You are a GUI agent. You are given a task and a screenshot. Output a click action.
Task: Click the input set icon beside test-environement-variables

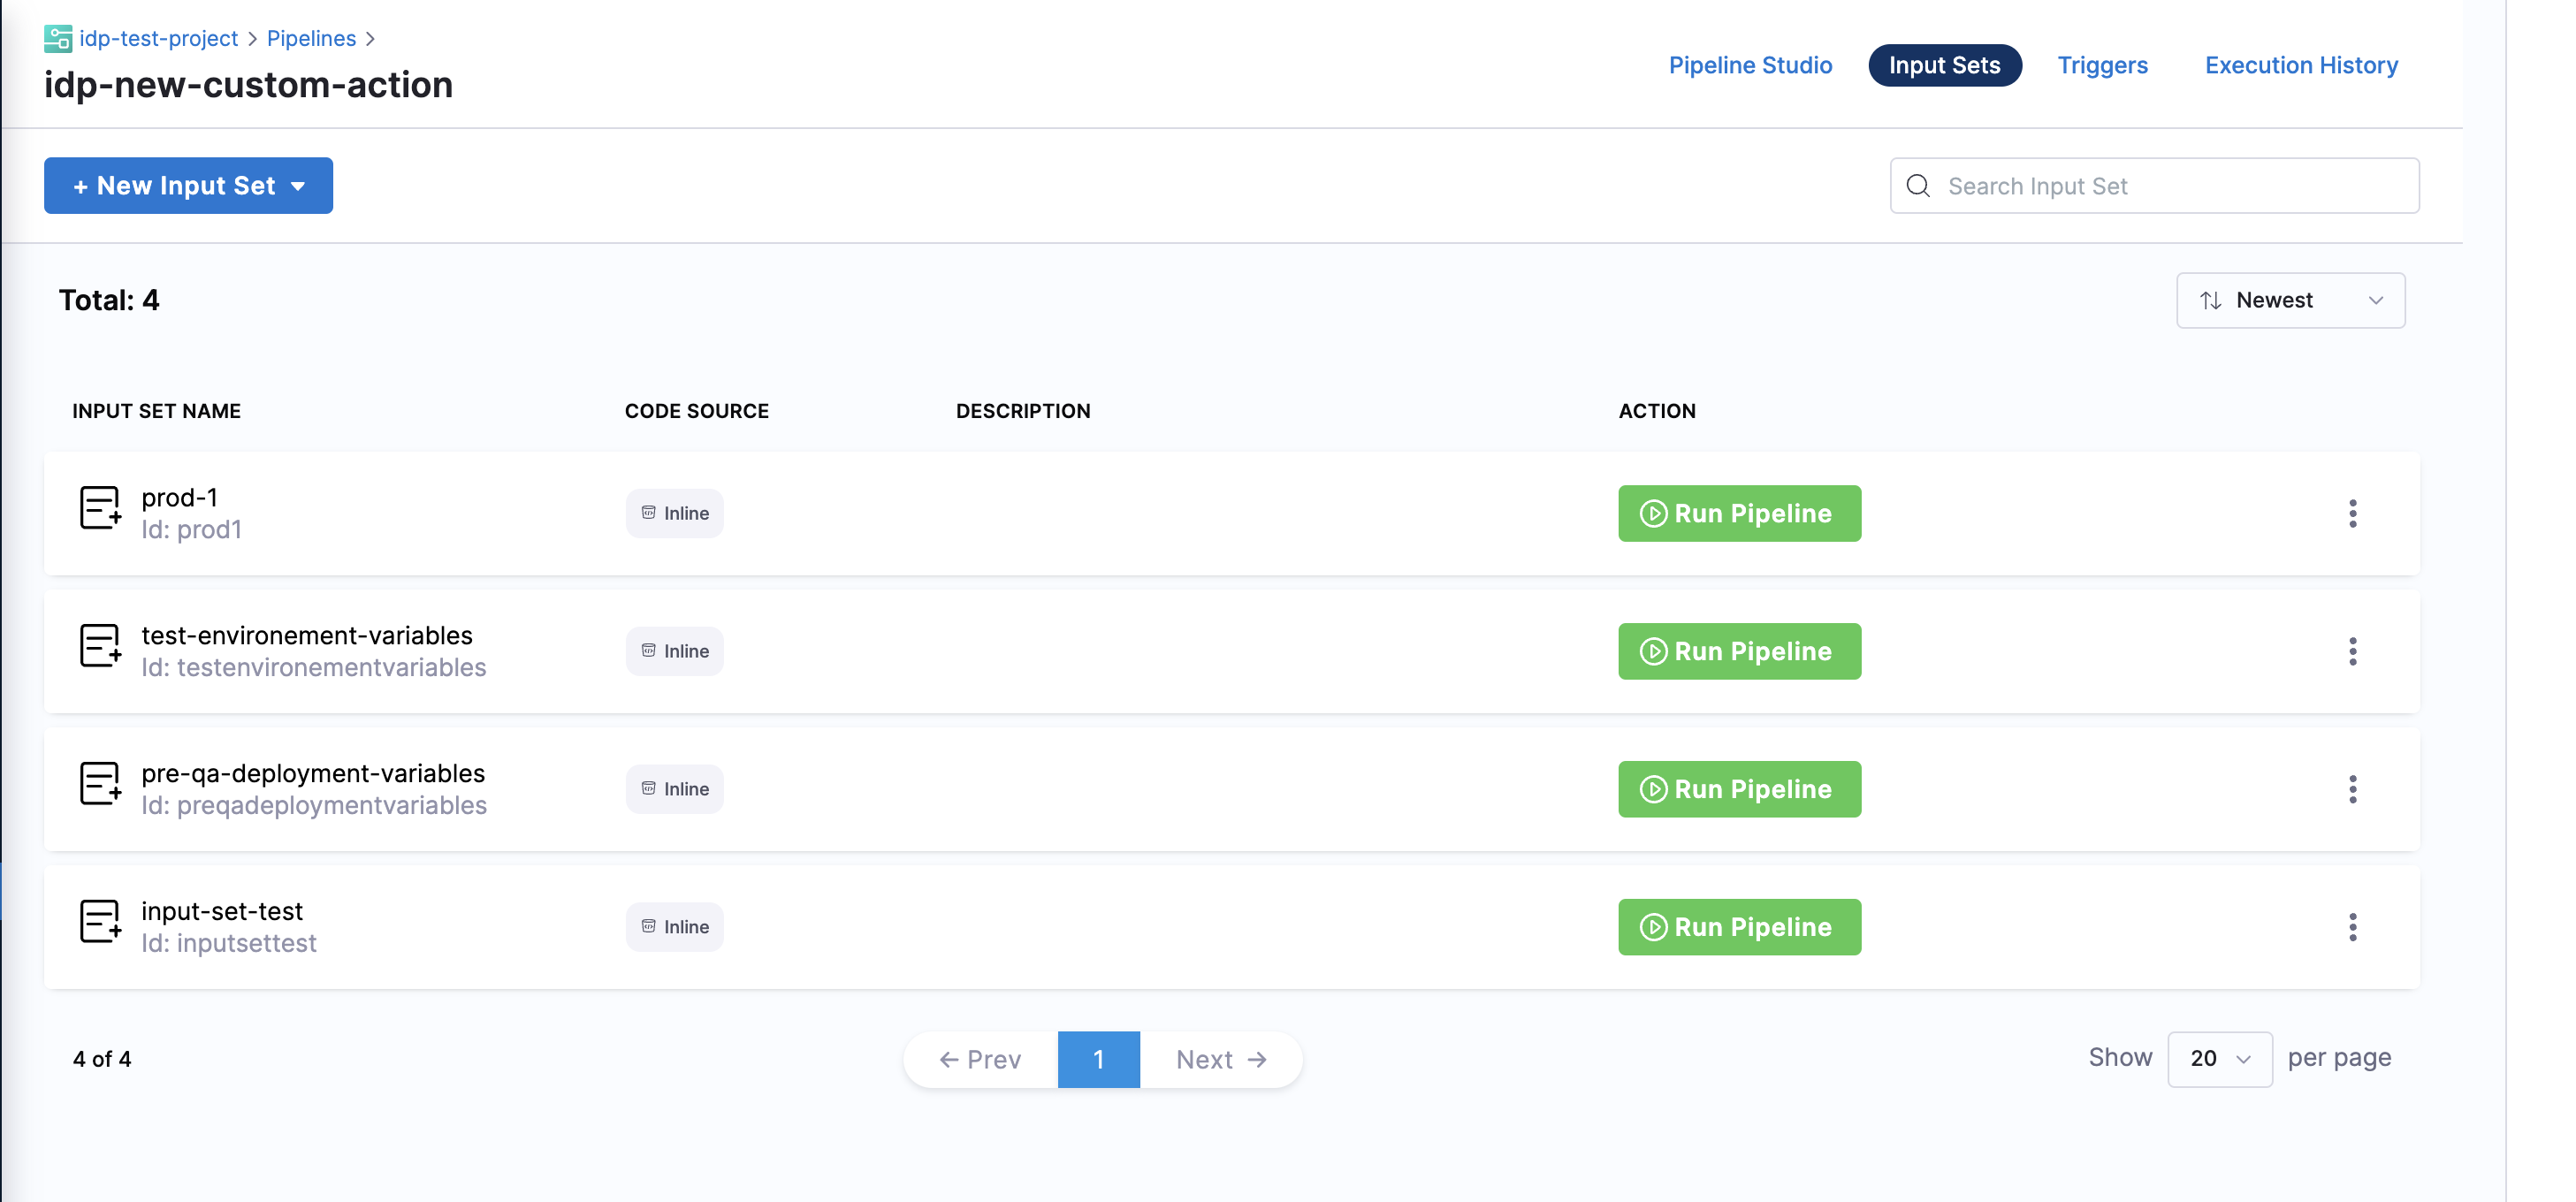100,647
